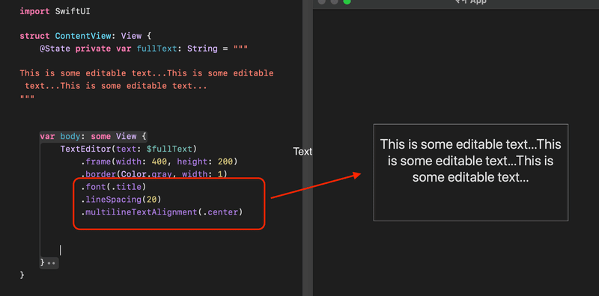Click the 'text...This is some editable text...' string line
The width and height of the screenshot is (599, 296).
pyautogui.click(x=116, y=86)
